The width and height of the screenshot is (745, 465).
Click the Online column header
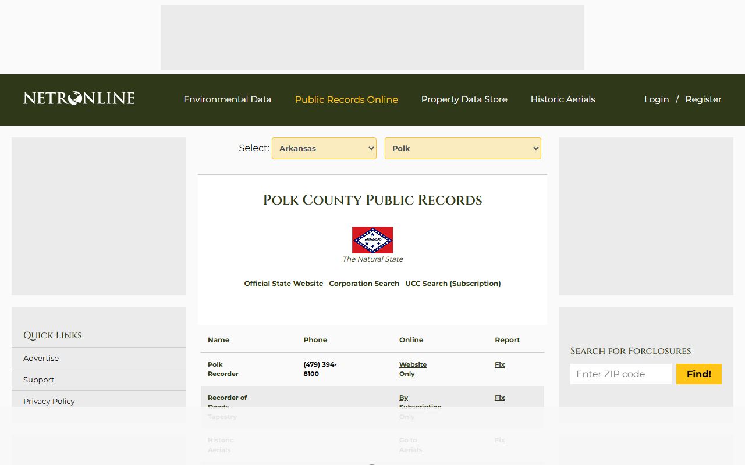click(x=411, y=340)
